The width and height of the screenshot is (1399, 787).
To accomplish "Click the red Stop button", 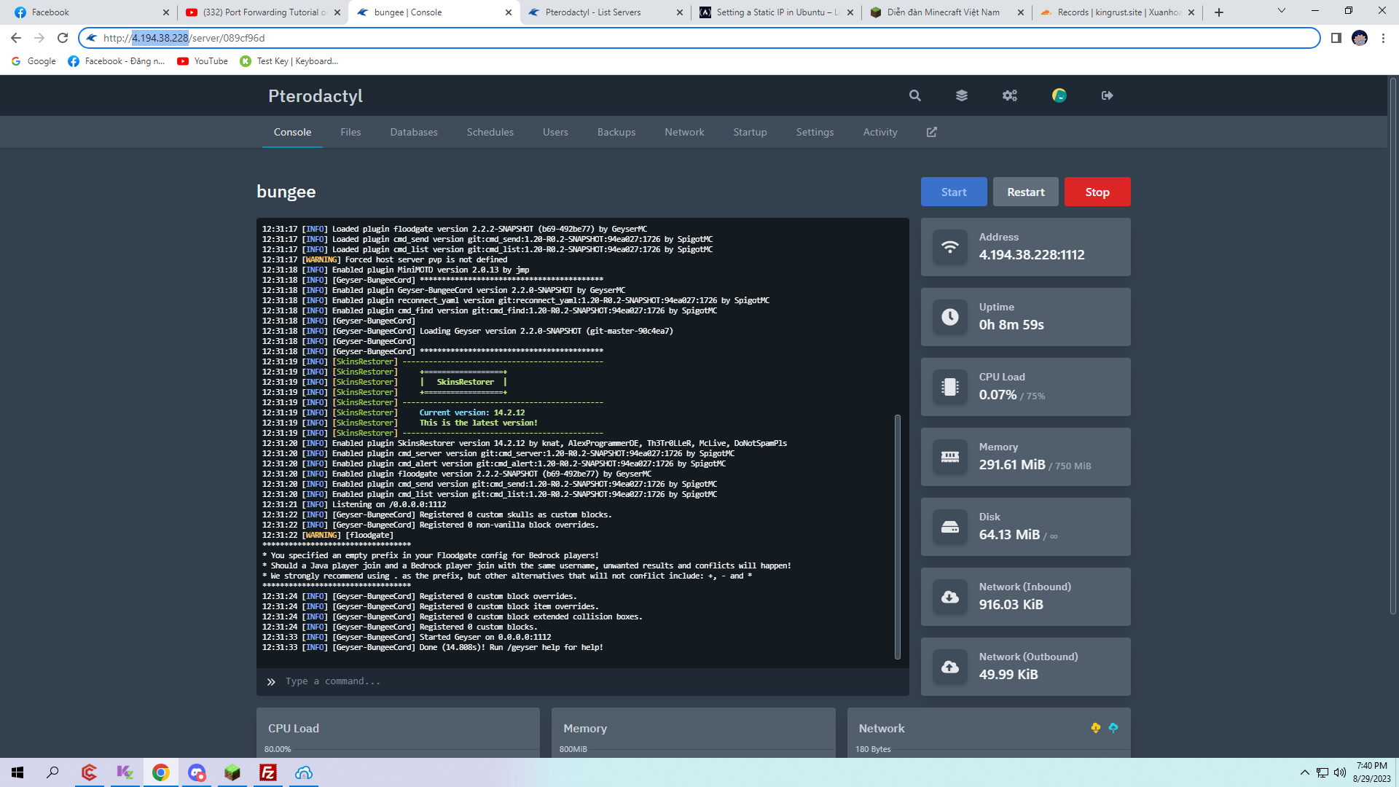I will [x=1097, y=192].
